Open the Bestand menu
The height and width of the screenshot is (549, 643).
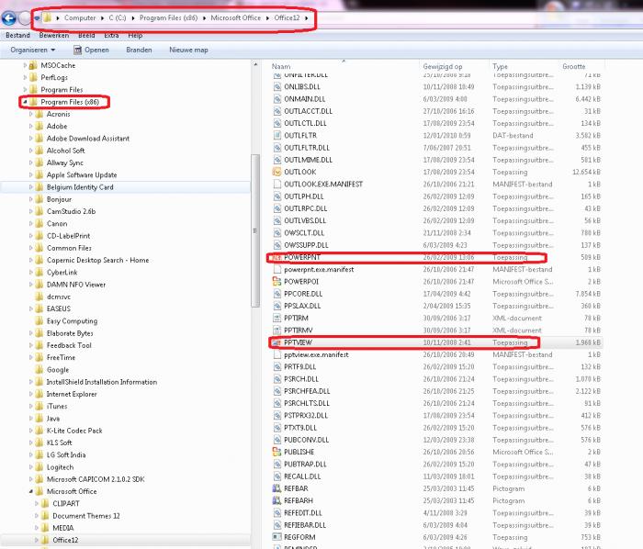point(17,35)
